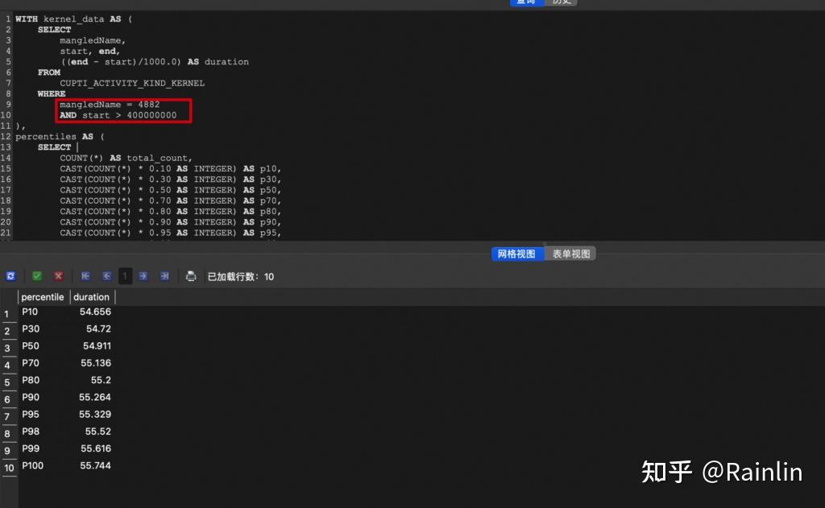The height and width of the screenshot is (508, 825).
Task: Select the P100 row in results
Action: pos(33,465)
